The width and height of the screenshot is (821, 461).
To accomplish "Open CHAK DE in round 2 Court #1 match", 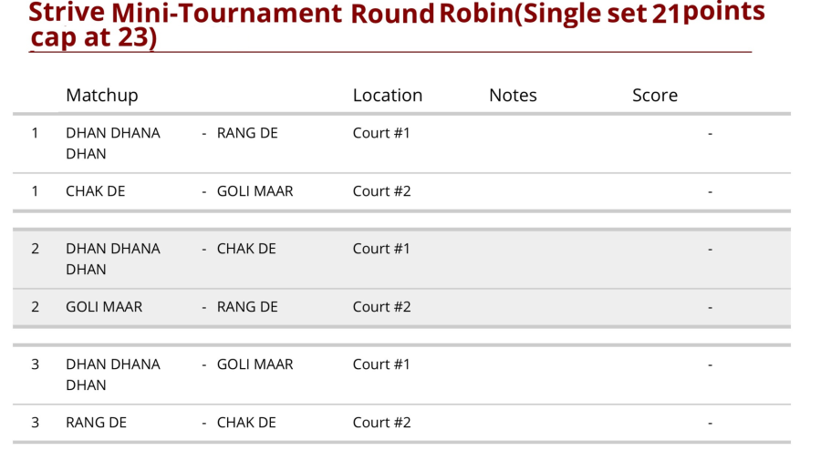I will tap(246, 249).
